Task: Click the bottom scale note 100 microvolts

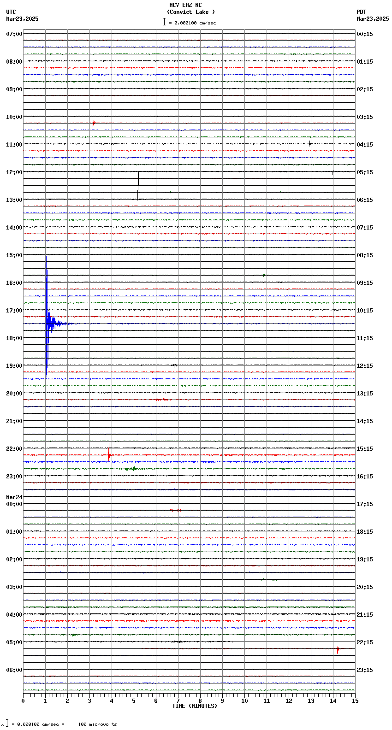Action: pyautogui.click(x=97, y=724)
